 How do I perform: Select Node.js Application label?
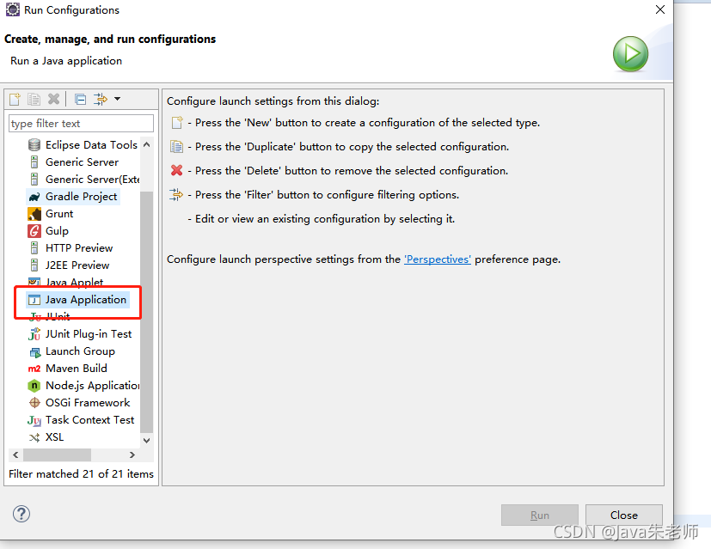93,386
